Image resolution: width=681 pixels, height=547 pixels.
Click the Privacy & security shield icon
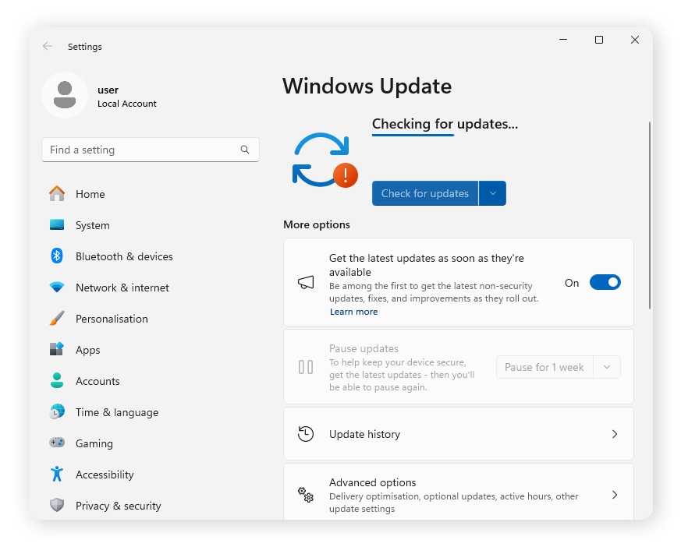pyautogui.click(x=57, y=505)
